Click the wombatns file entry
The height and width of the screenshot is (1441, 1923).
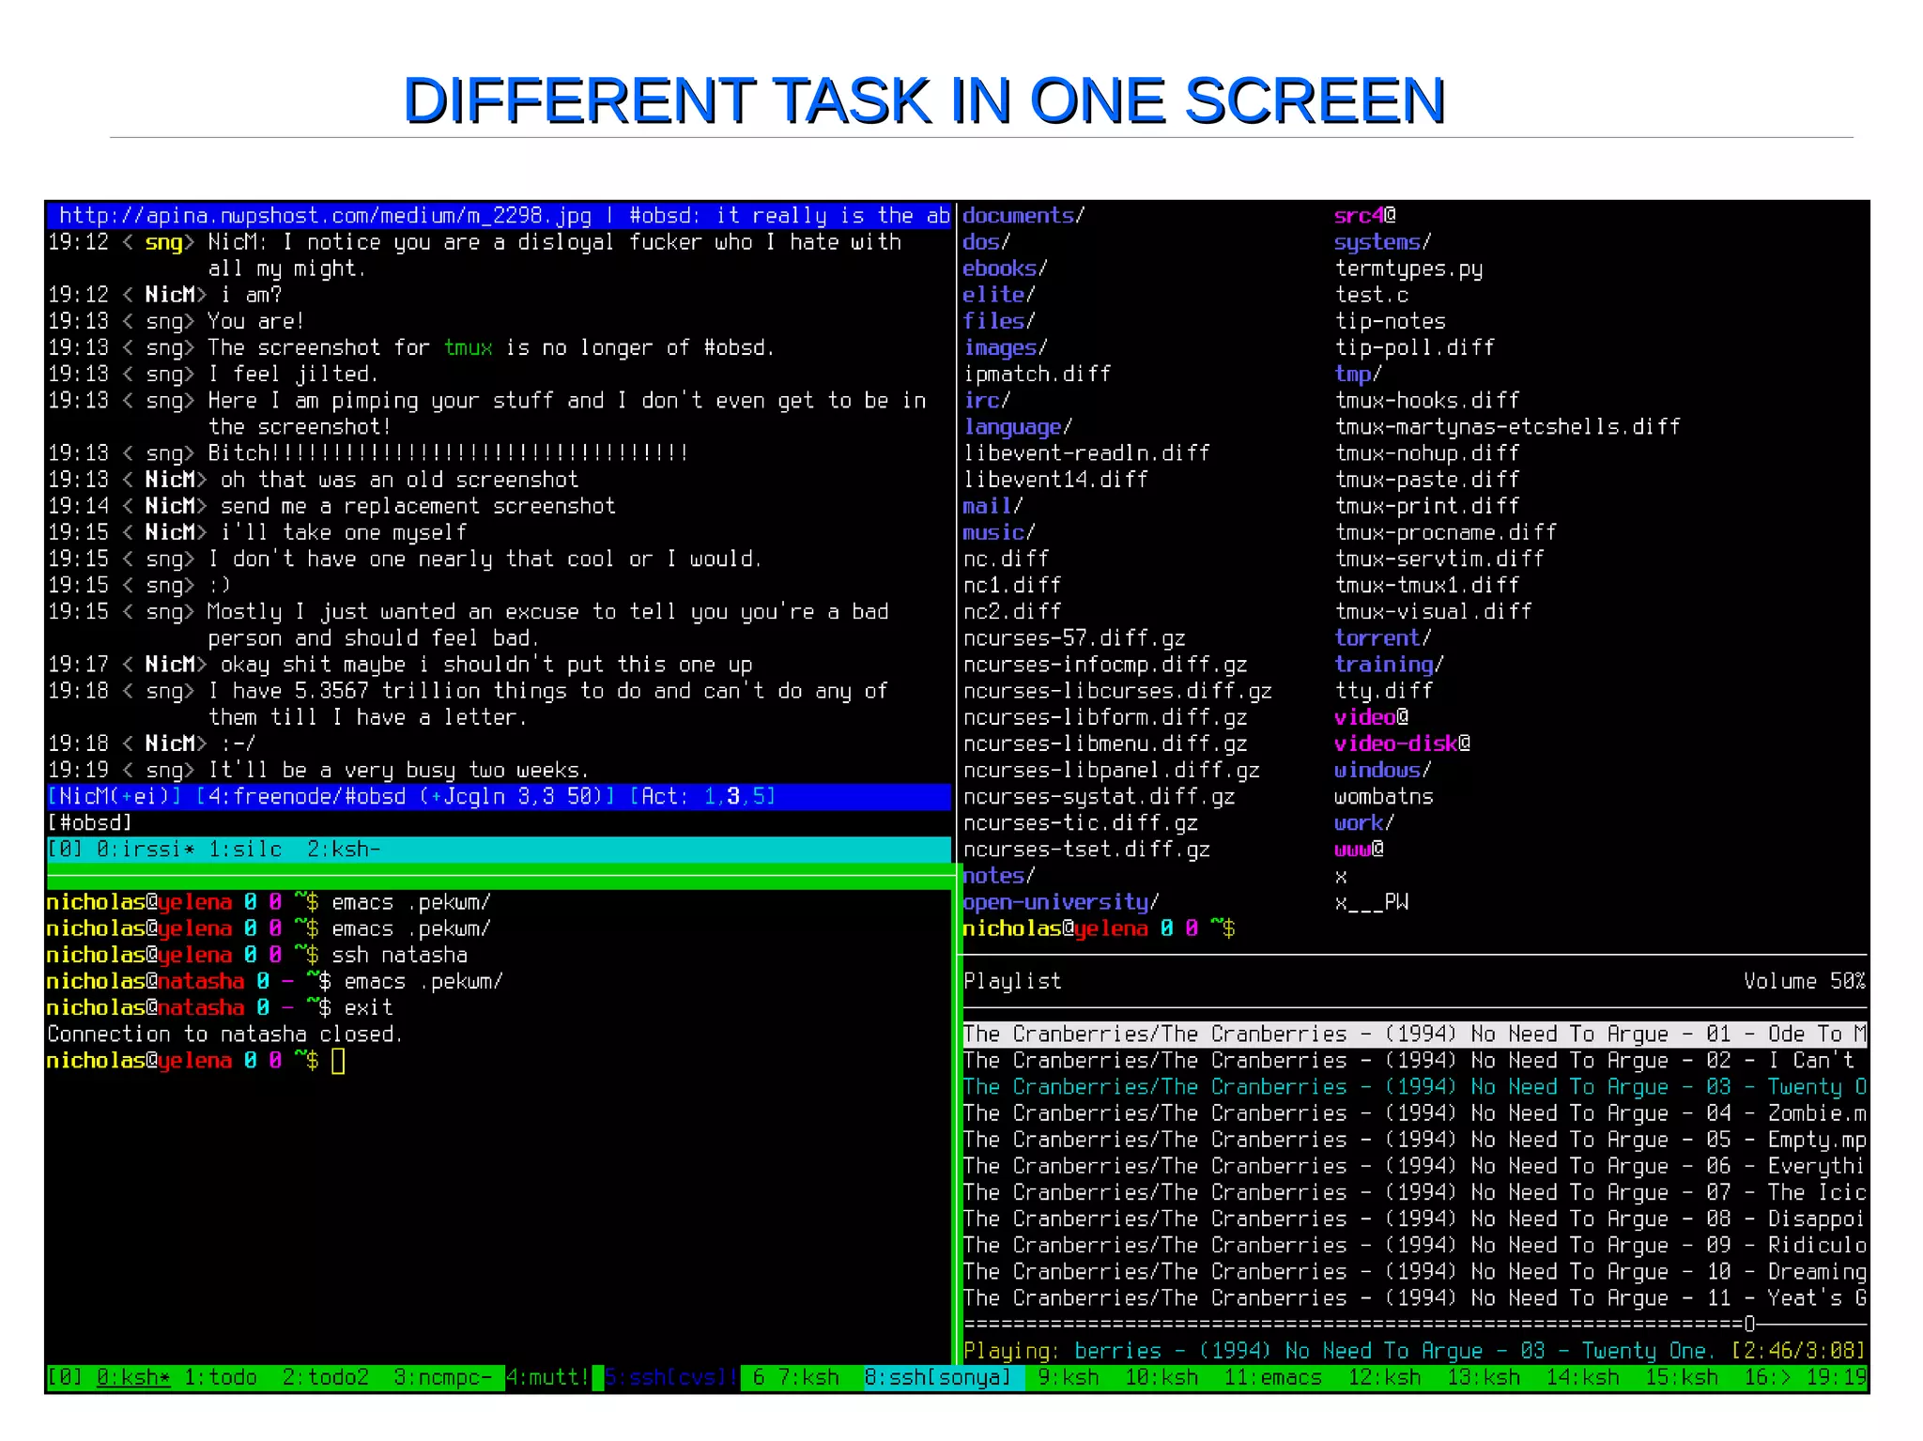[x=1384, y=797]
